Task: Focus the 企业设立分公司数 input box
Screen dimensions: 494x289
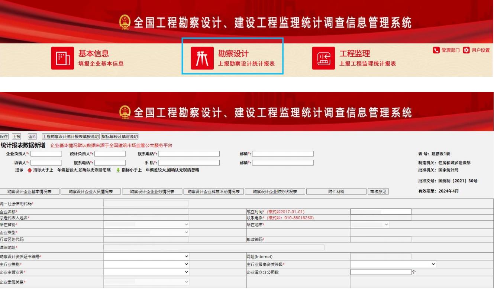Action: pyautogui.click(x=381, y=272)
